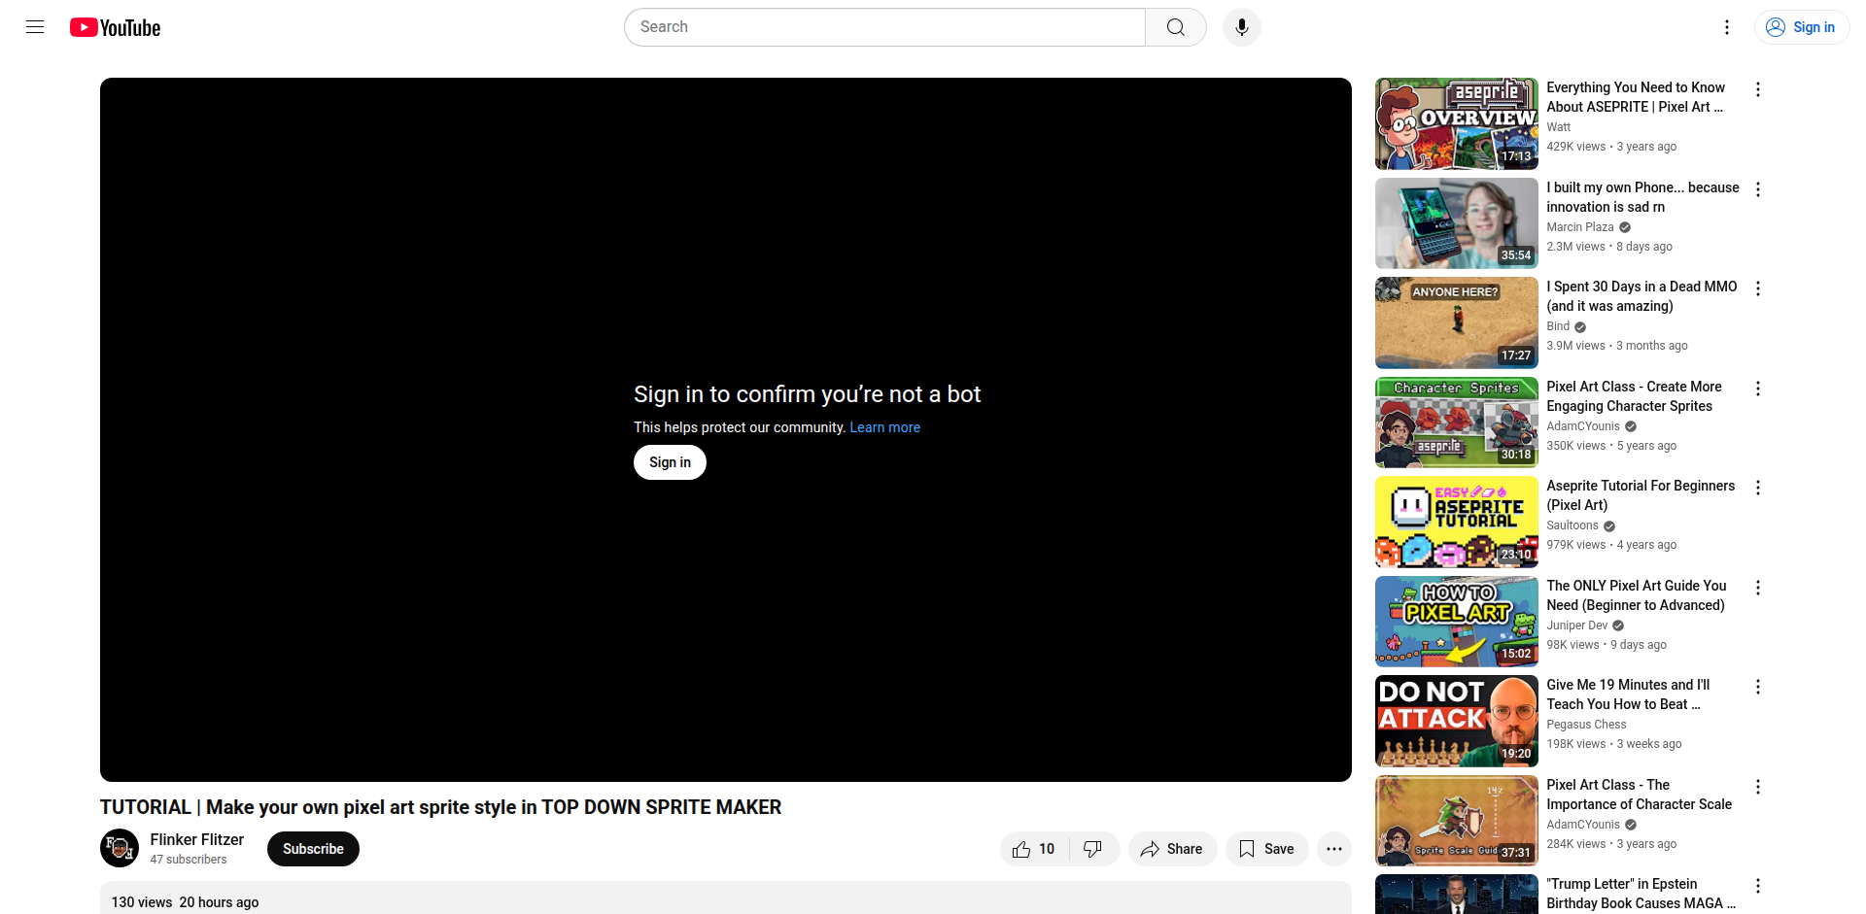This screenshot has width=1866, height=914.
Task: Click the YouTube logo
Action: [x=115, y=27]
